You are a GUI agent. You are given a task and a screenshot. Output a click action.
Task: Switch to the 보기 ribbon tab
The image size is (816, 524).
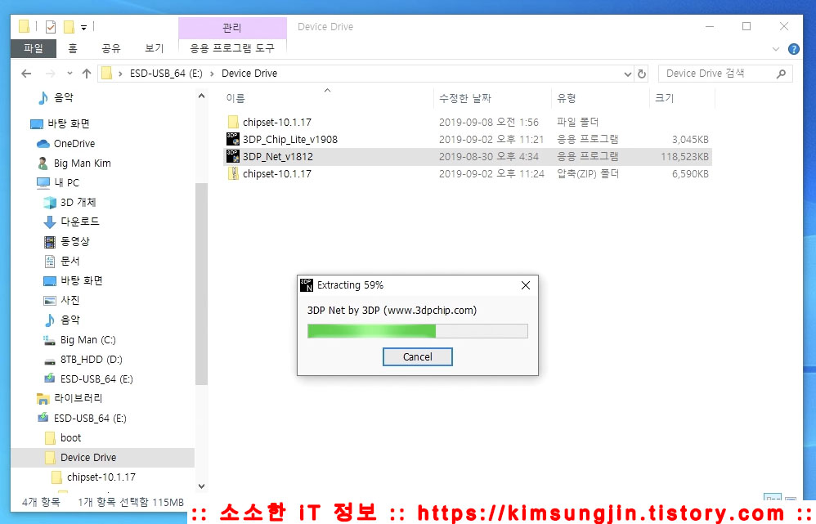point(154,48)
